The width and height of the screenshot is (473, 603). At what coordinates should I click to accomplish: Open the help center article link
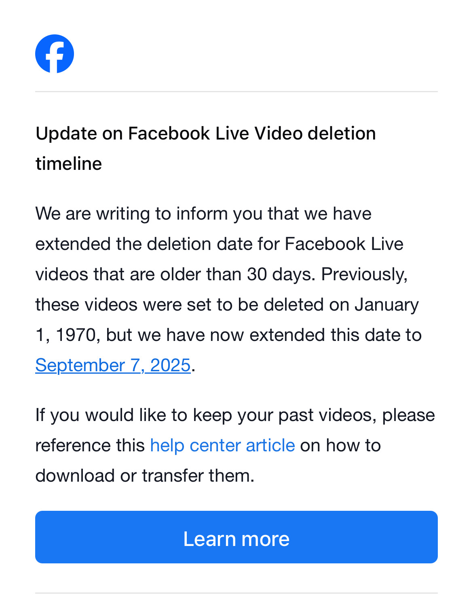222,445
